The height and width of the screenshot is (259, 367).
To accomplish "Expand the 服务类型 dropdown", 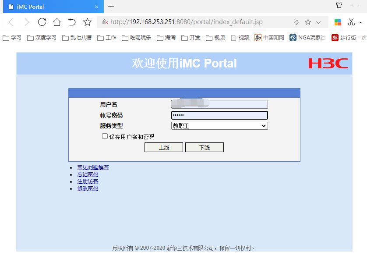I will 219,126.
